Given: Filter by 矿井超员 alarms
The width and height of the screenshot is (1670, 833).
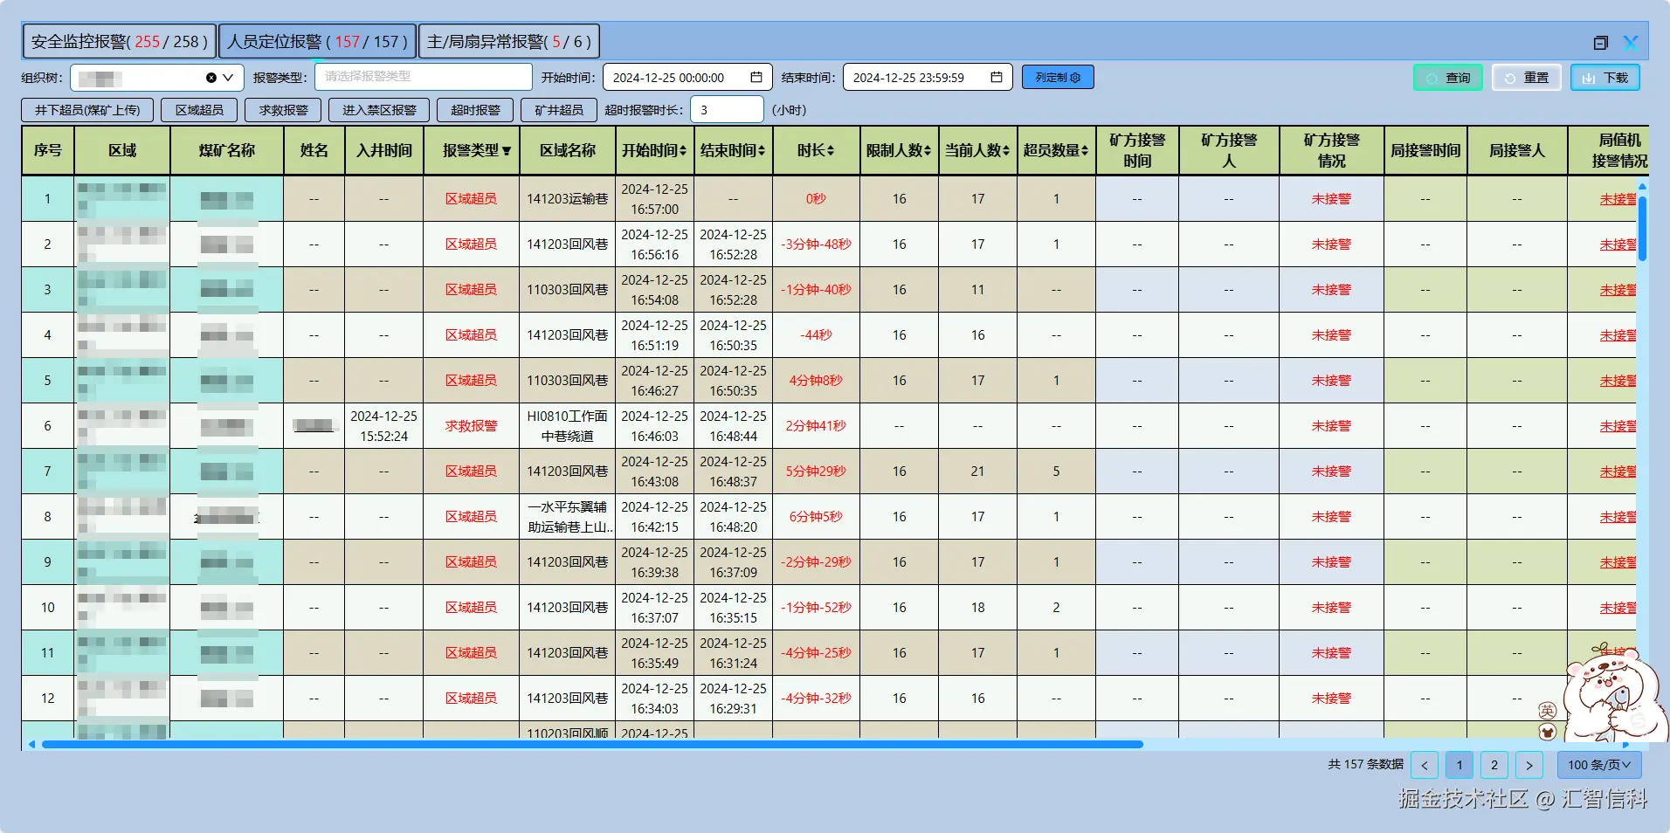Looking at the screenshot, I should [x=559, y=110].
